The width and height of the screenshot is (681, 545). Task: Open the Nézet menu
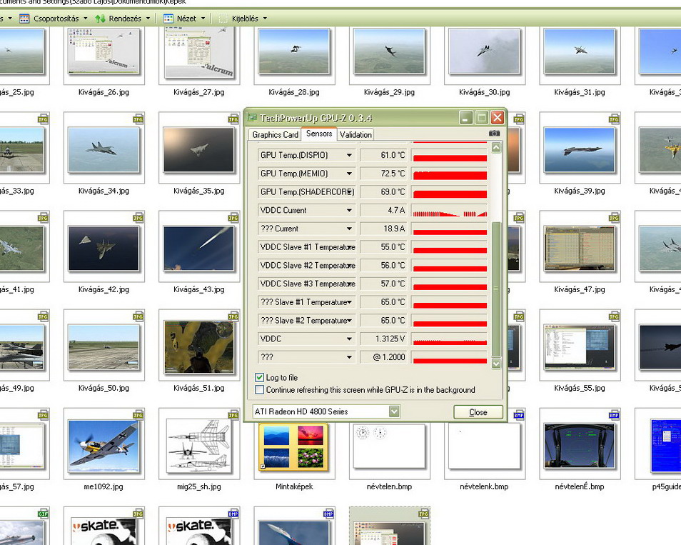point(186,19)
